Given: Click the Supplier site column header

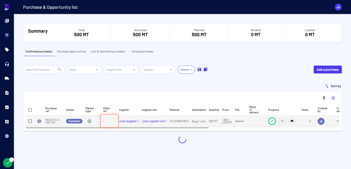Looking at the screenshot, I should [149, 110].
